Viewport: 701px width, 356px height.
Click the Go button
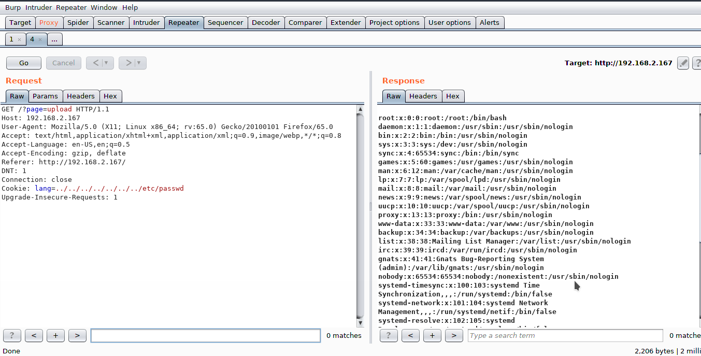click(24, 63)
